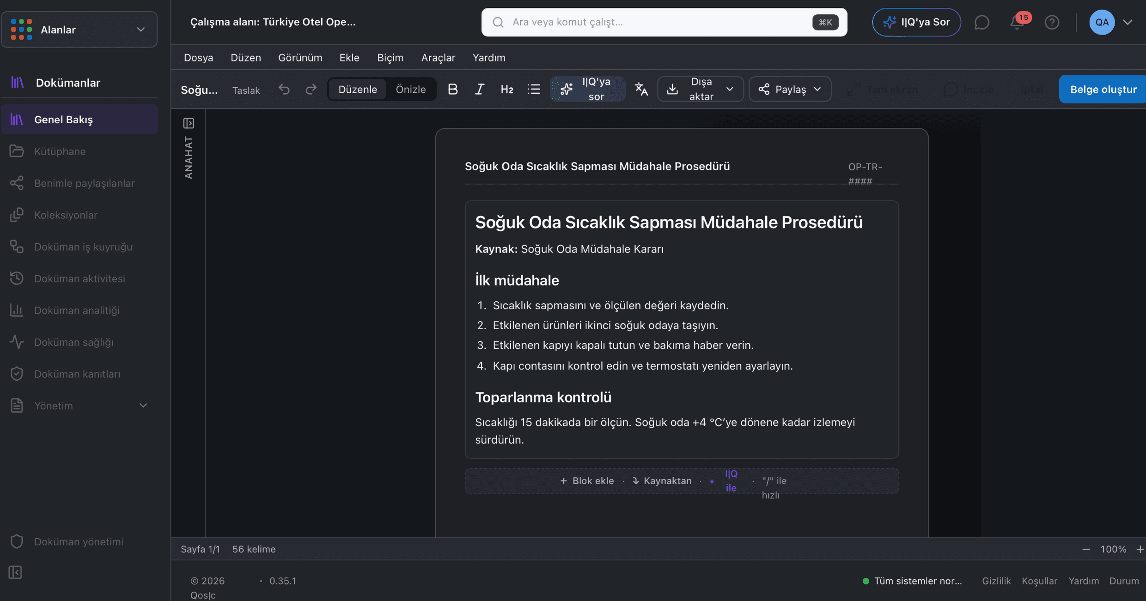Collapse the left sidebar panel
Image resolution: width=1146 pixels, height=601 pixels.
(x=15, y=572)
